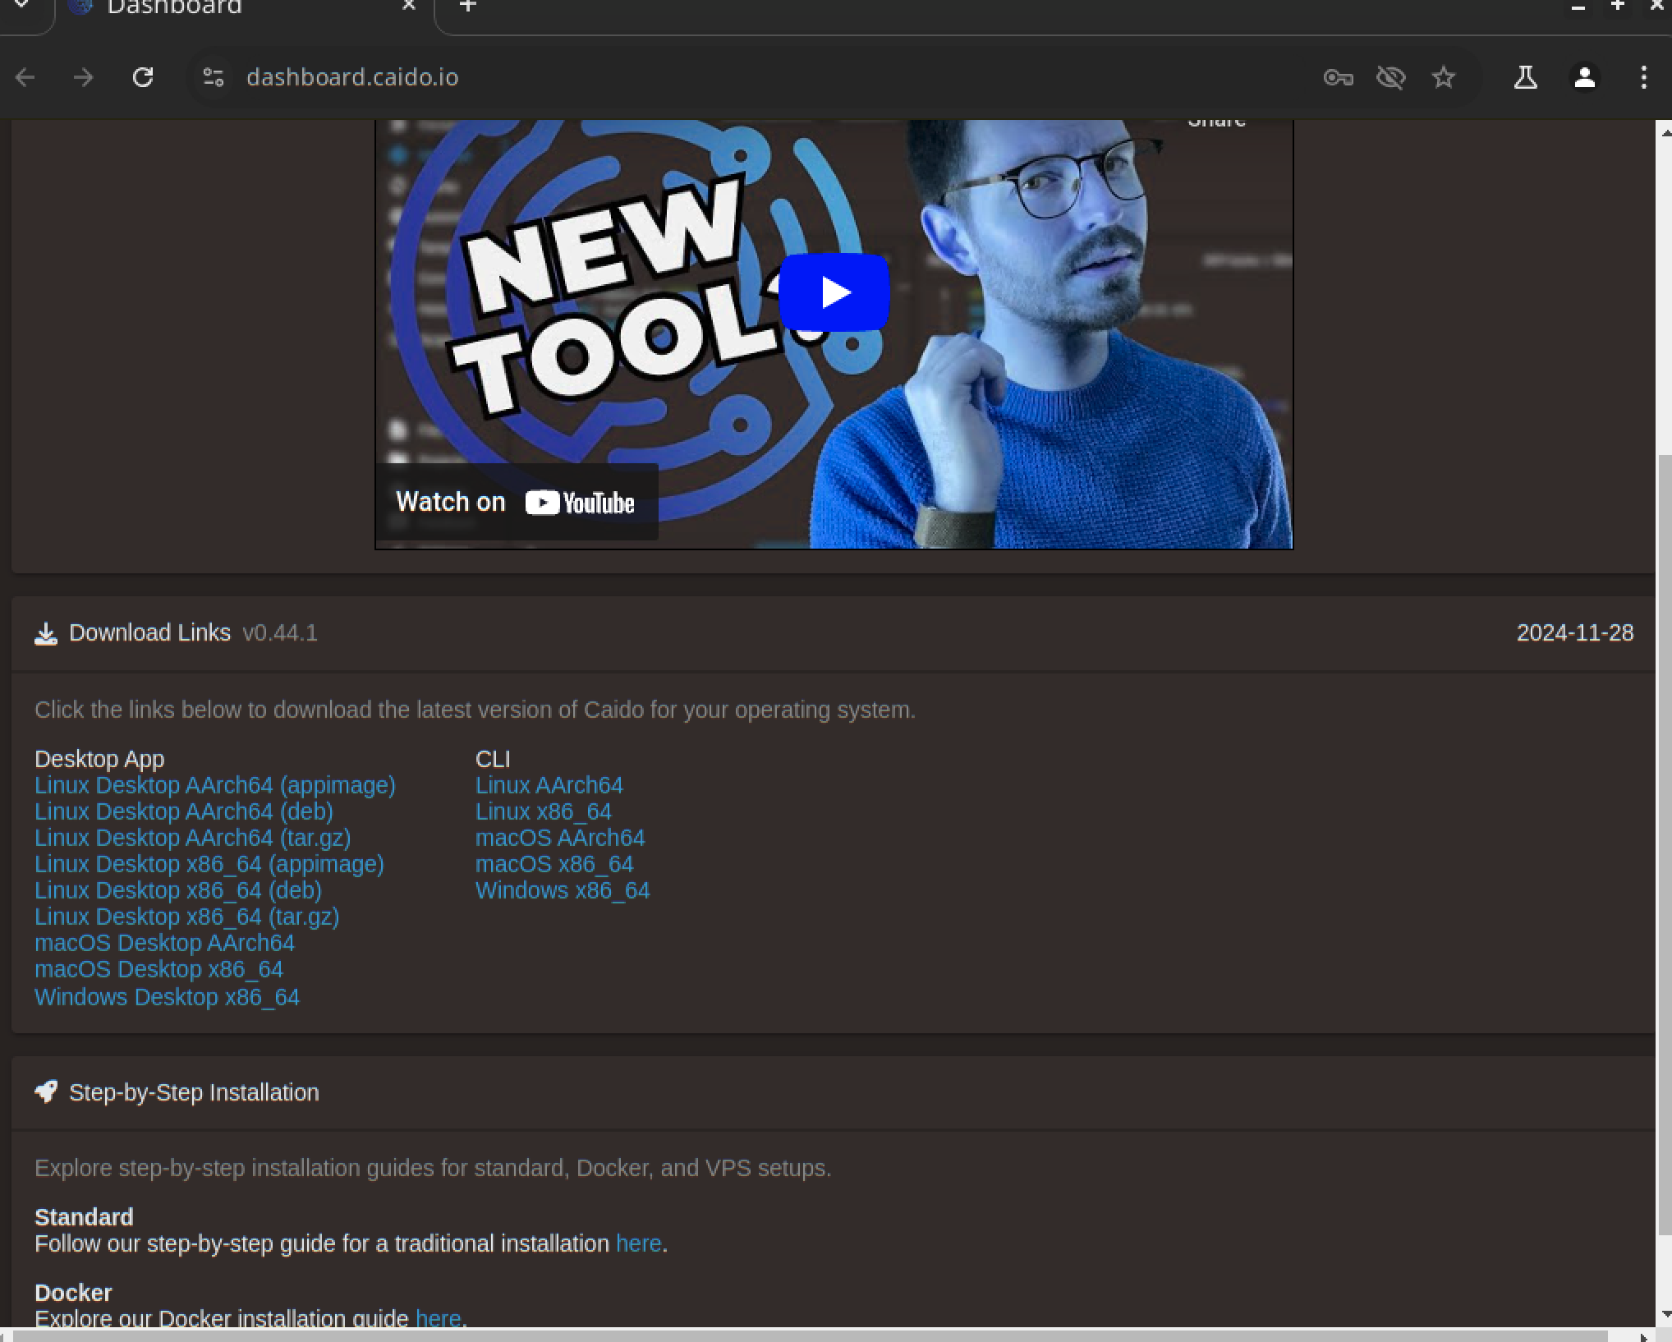Image resolution: width=1672 pixels, height=1342 pixels.
Task: Download CLI macOS AArch64 build
Action: pos(559,838)
